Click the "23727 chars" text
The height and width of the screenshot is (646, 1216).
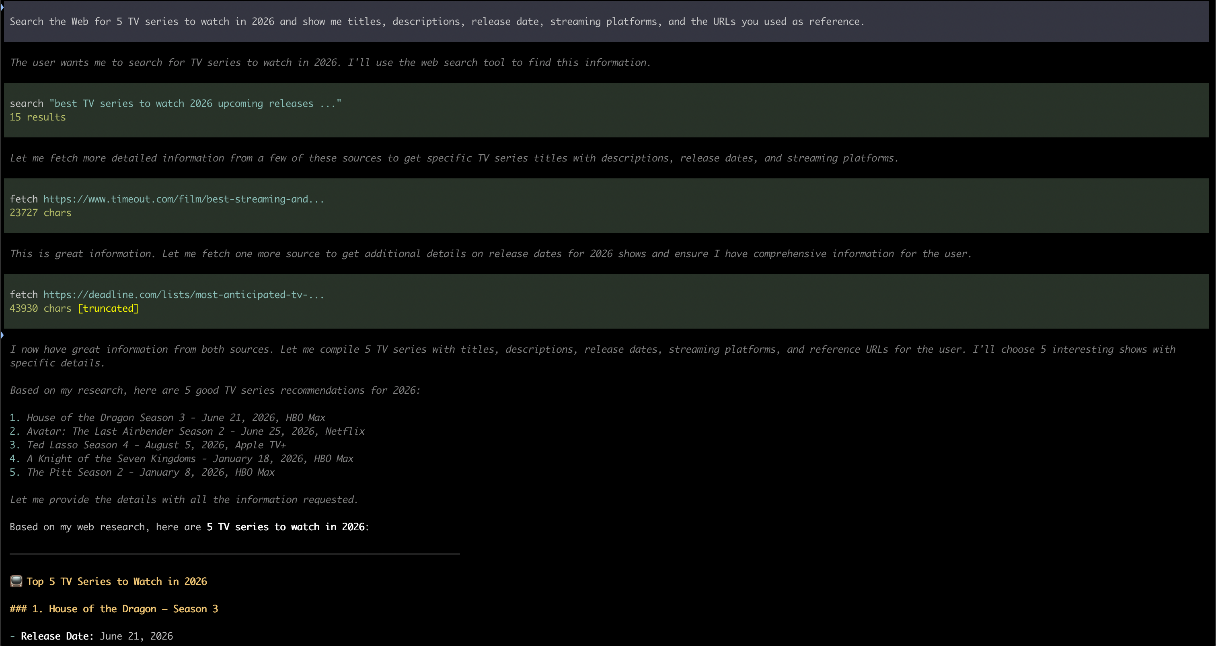41,213
